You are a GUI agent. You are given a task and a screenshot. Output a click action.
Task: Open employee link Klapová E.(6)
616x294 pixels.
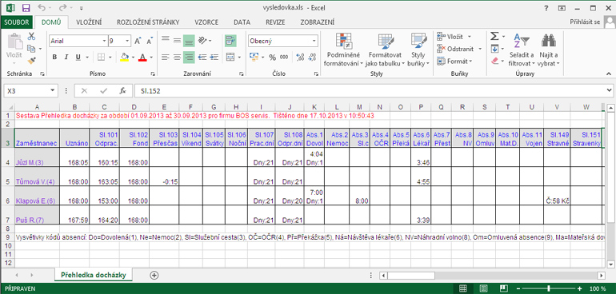point(35,201)
